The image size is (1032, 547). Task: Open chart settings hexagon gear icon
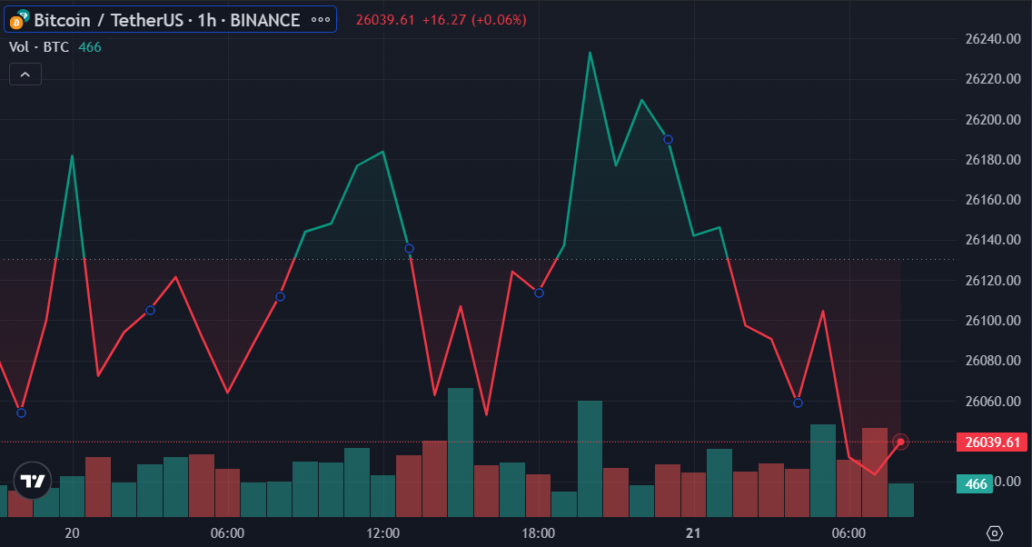994,532
